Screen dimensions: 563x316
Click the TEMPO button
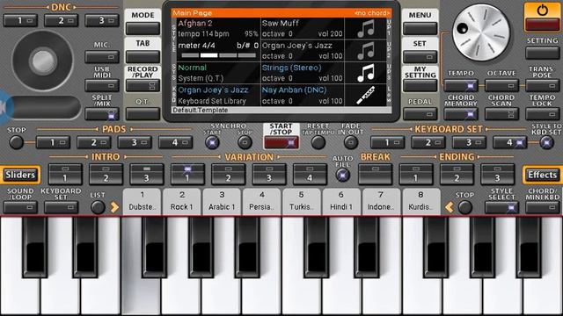pos(461,86)
